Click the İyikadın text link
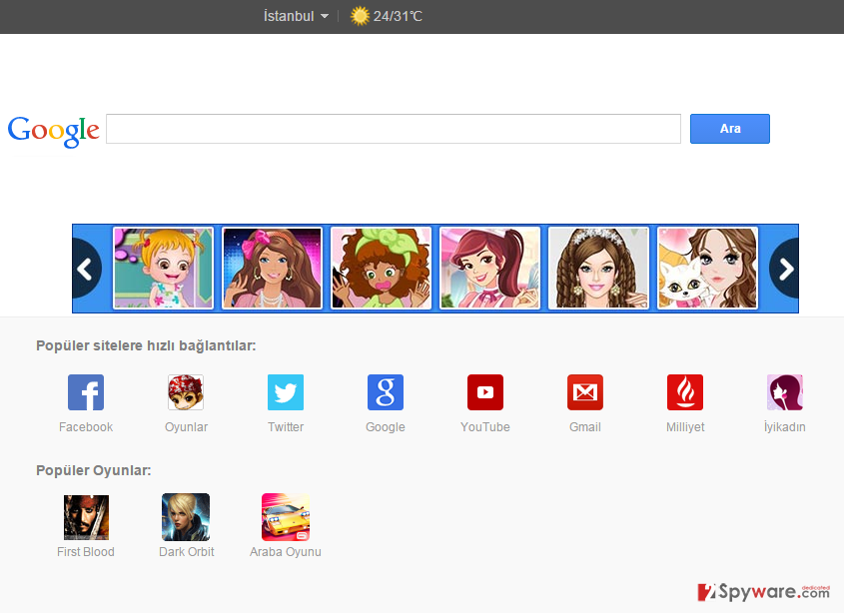844x613 pixels. [x=785, y=426]
